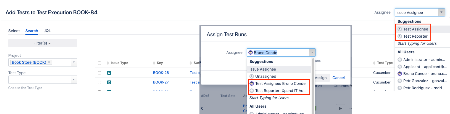Open the BOOK-28 issue link
Viewport: 450px width, 114px height.
coord(161,73)
